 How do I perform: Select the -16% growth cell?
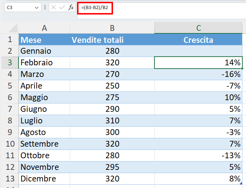(x=198, y=74)
